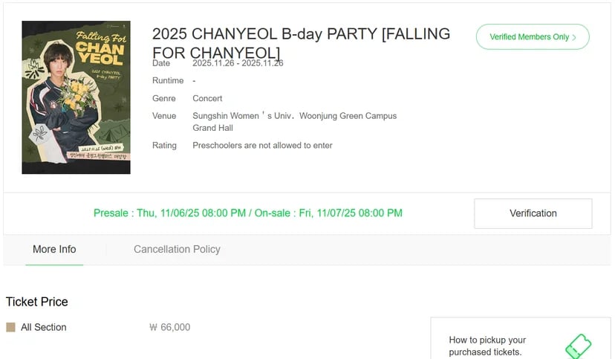
Task: Click the presale and on-sale schedule text
Action: coord(248,213)
